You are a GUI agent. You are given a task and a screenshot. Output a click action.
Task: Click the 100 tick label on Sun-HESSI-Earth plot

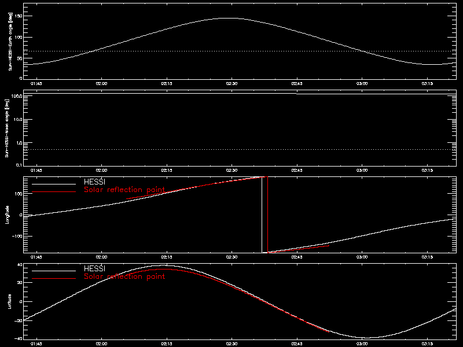pos(19,37)
